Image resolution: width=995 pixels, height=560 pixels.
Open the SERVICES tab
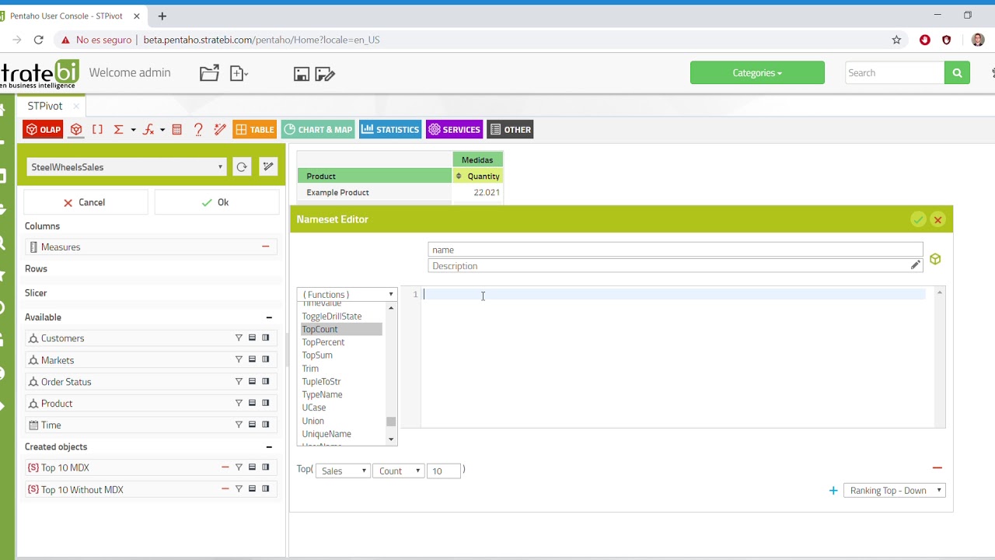click(x=455, y=130)
